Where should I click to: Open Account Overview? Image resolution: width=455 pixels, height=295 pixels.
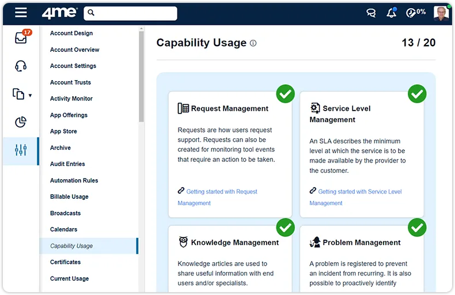point(74,50)
